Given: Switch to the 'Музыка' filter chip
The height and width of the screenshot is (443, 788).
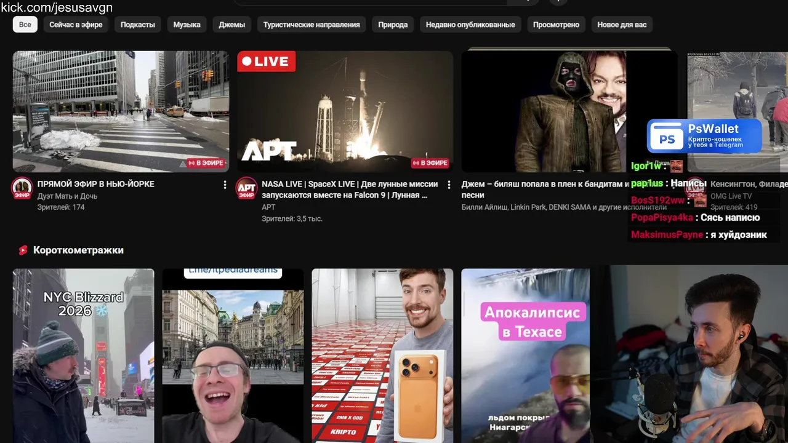Looking at the screenshot, I should pos(187,25).
